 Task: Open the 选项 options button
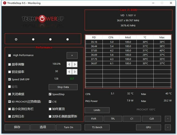(x=43, y=127)
